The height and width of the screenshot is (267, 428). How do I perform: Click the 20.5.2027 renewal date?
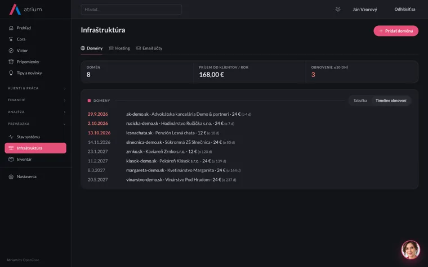coord(98,180)
